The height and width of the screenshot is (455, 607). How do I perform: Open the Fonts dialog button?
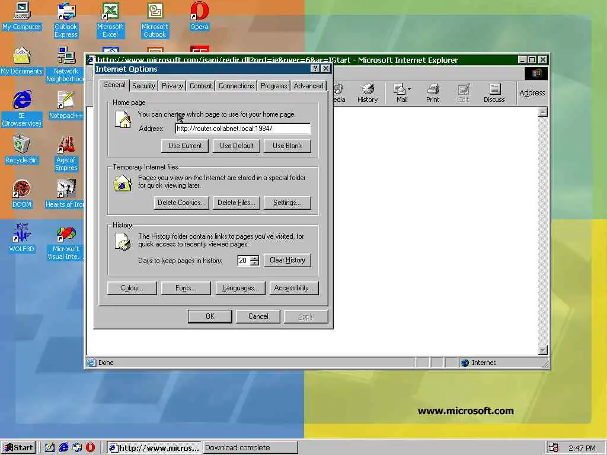186,289
